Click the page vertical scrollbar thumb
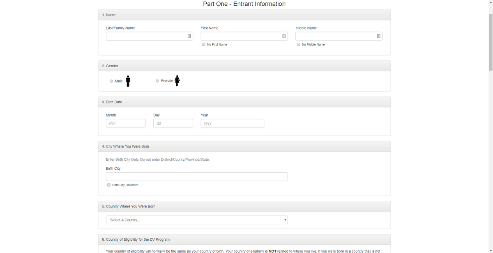 tap(490, 43)
